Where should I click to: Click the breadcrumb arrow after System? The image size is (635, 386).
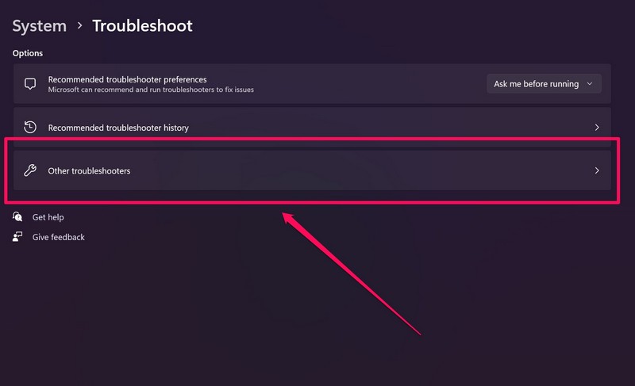pos(79,26)
